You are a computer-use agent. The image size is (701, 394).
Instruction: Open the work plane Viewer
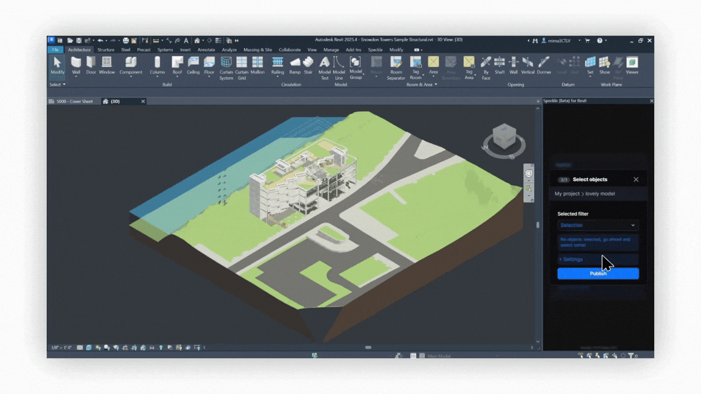(x=632, y=66)
